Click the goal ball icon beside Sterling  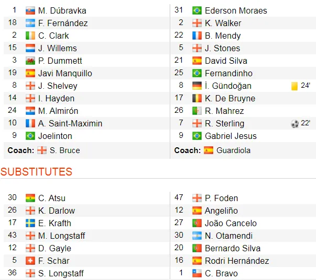(295, 124)
